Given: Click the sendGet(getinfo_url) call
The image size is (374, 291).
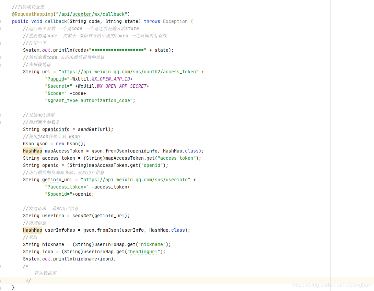Looking at the screenshot, I should [100, 216].
